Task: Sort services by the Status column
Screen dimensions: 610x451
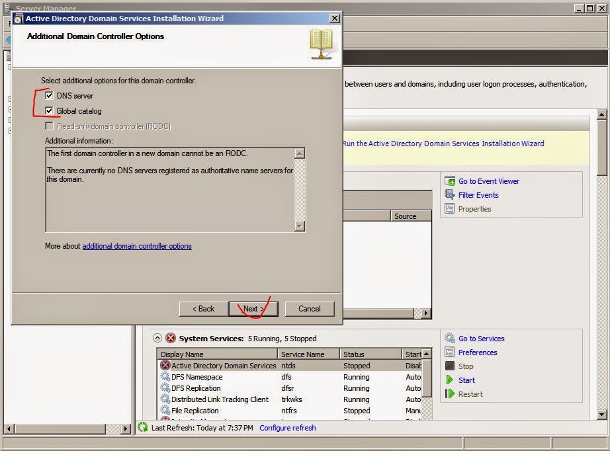Action: pos(370,354)
